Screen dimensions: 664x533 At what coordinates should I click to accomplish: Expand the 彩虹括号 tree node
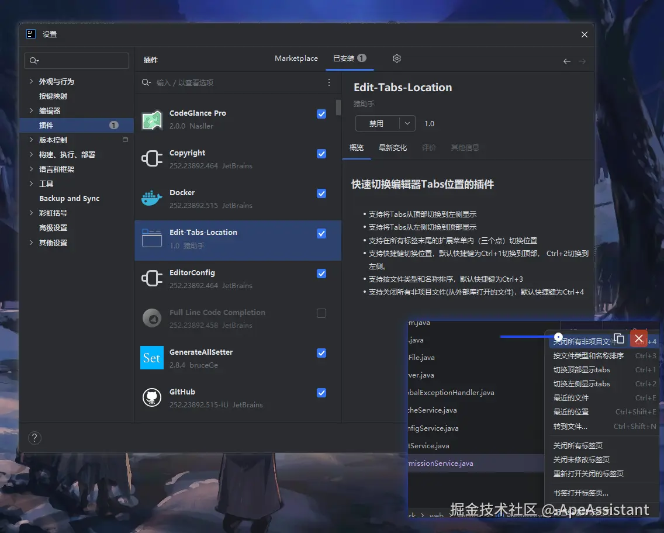click(x=32, y=213)
